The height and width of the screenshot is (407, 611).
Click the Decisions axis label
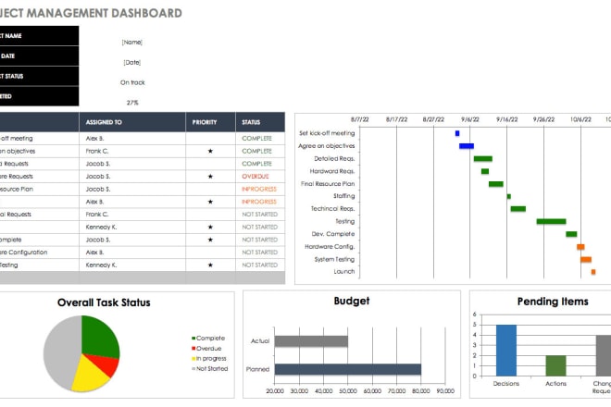click(506, 384)
